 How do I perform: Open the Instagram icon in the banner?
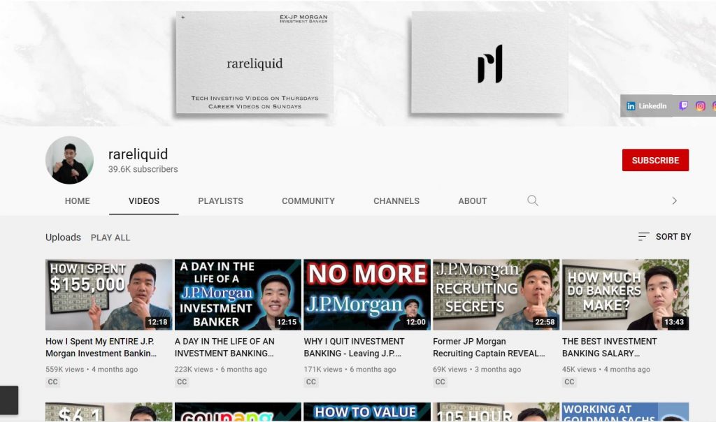click(700, 106)
